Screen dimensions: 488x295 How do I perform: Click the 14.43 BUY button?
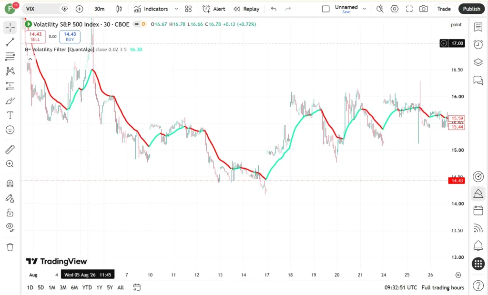point(70,36)
